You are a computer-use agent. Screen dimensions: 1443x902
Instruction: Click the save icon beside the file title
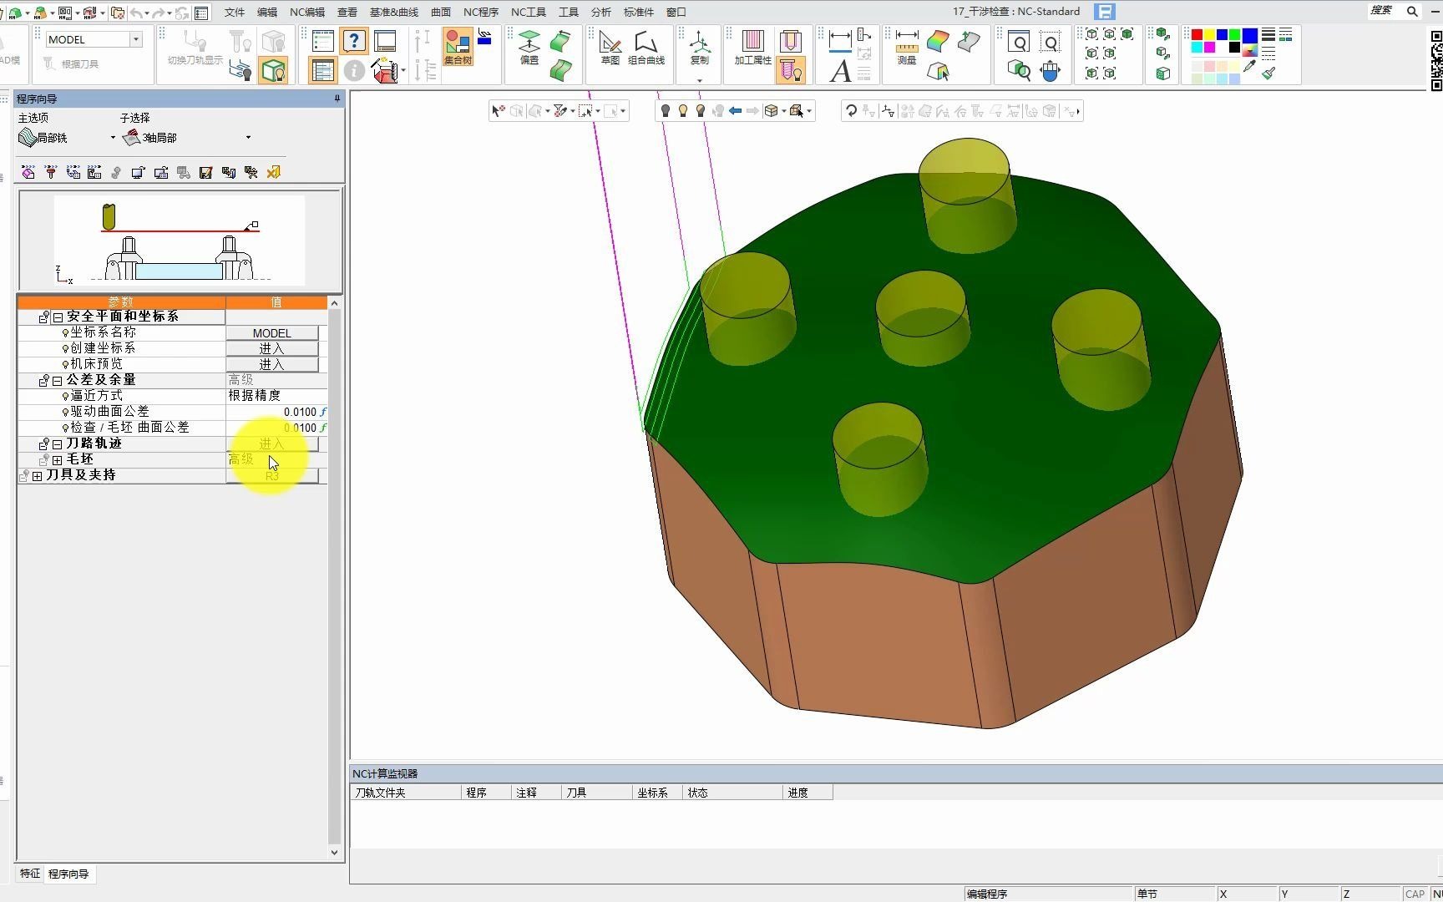click(x=1105, y=12)
